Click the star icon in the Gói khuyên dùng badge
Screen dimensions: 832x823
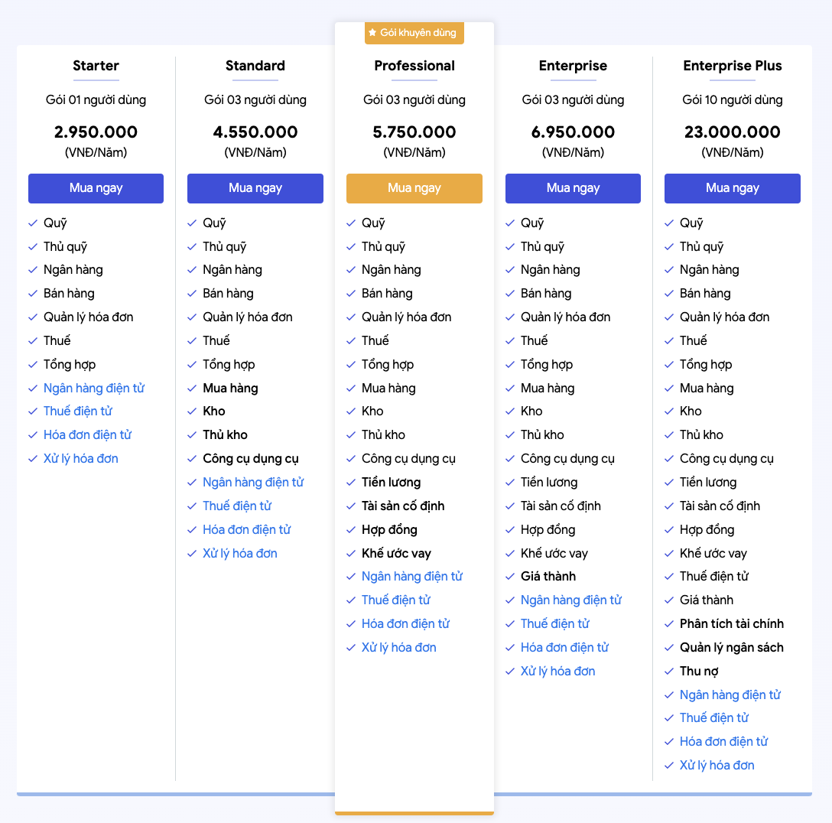point(372,32)
